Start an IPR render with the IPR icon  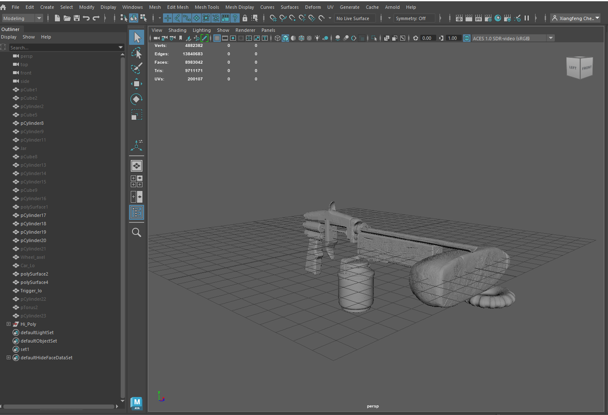click(x=479, y=18)
